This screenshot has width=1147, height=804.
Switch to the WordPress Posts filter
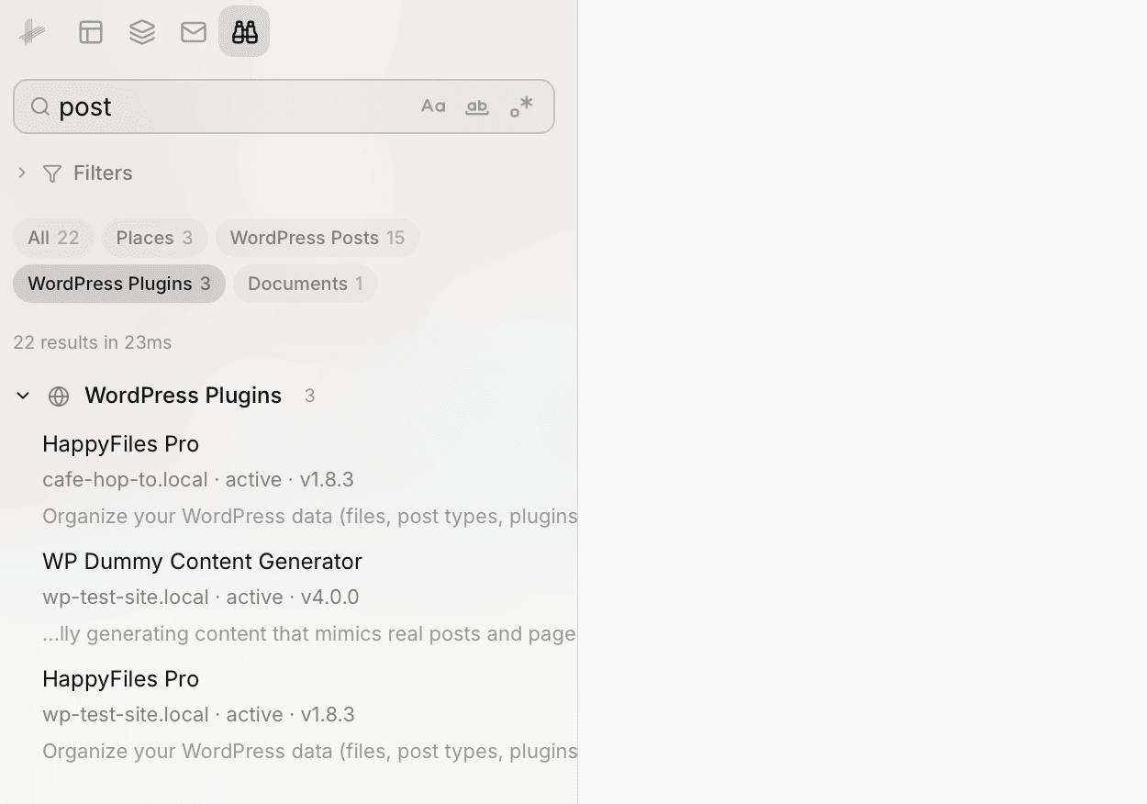point(317,237)
